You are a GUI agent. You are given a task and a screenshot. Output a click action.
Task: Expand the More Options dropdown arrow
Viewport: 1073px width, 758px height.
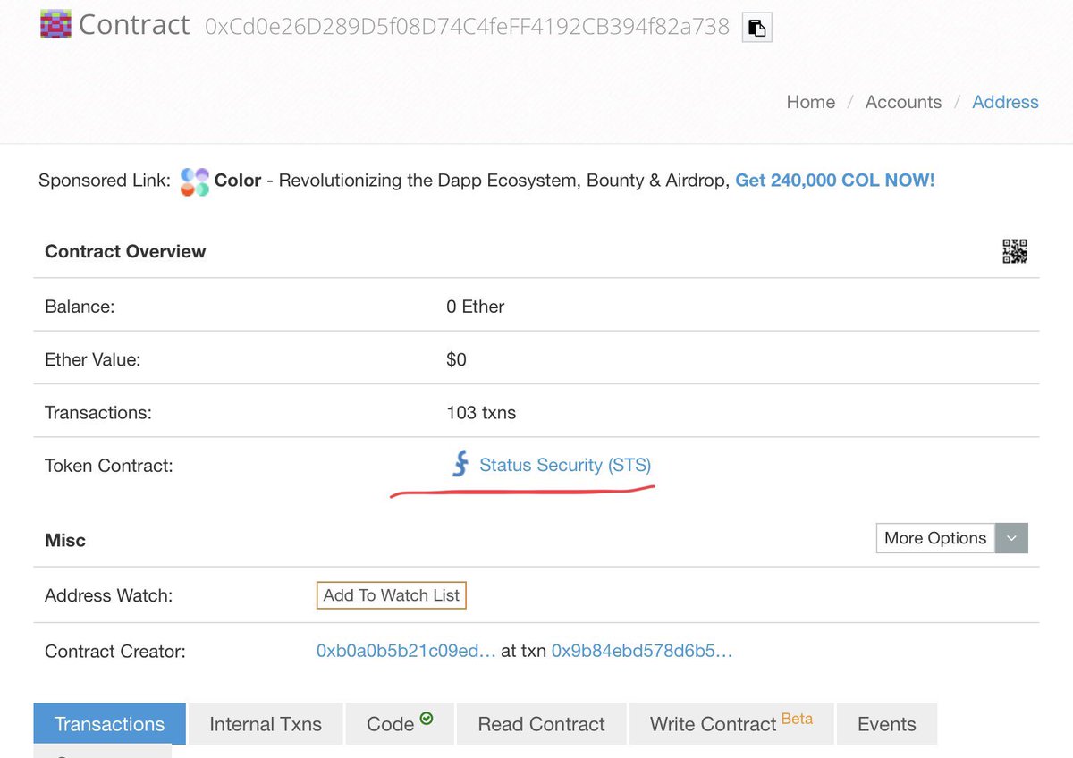click(1011, 538)
